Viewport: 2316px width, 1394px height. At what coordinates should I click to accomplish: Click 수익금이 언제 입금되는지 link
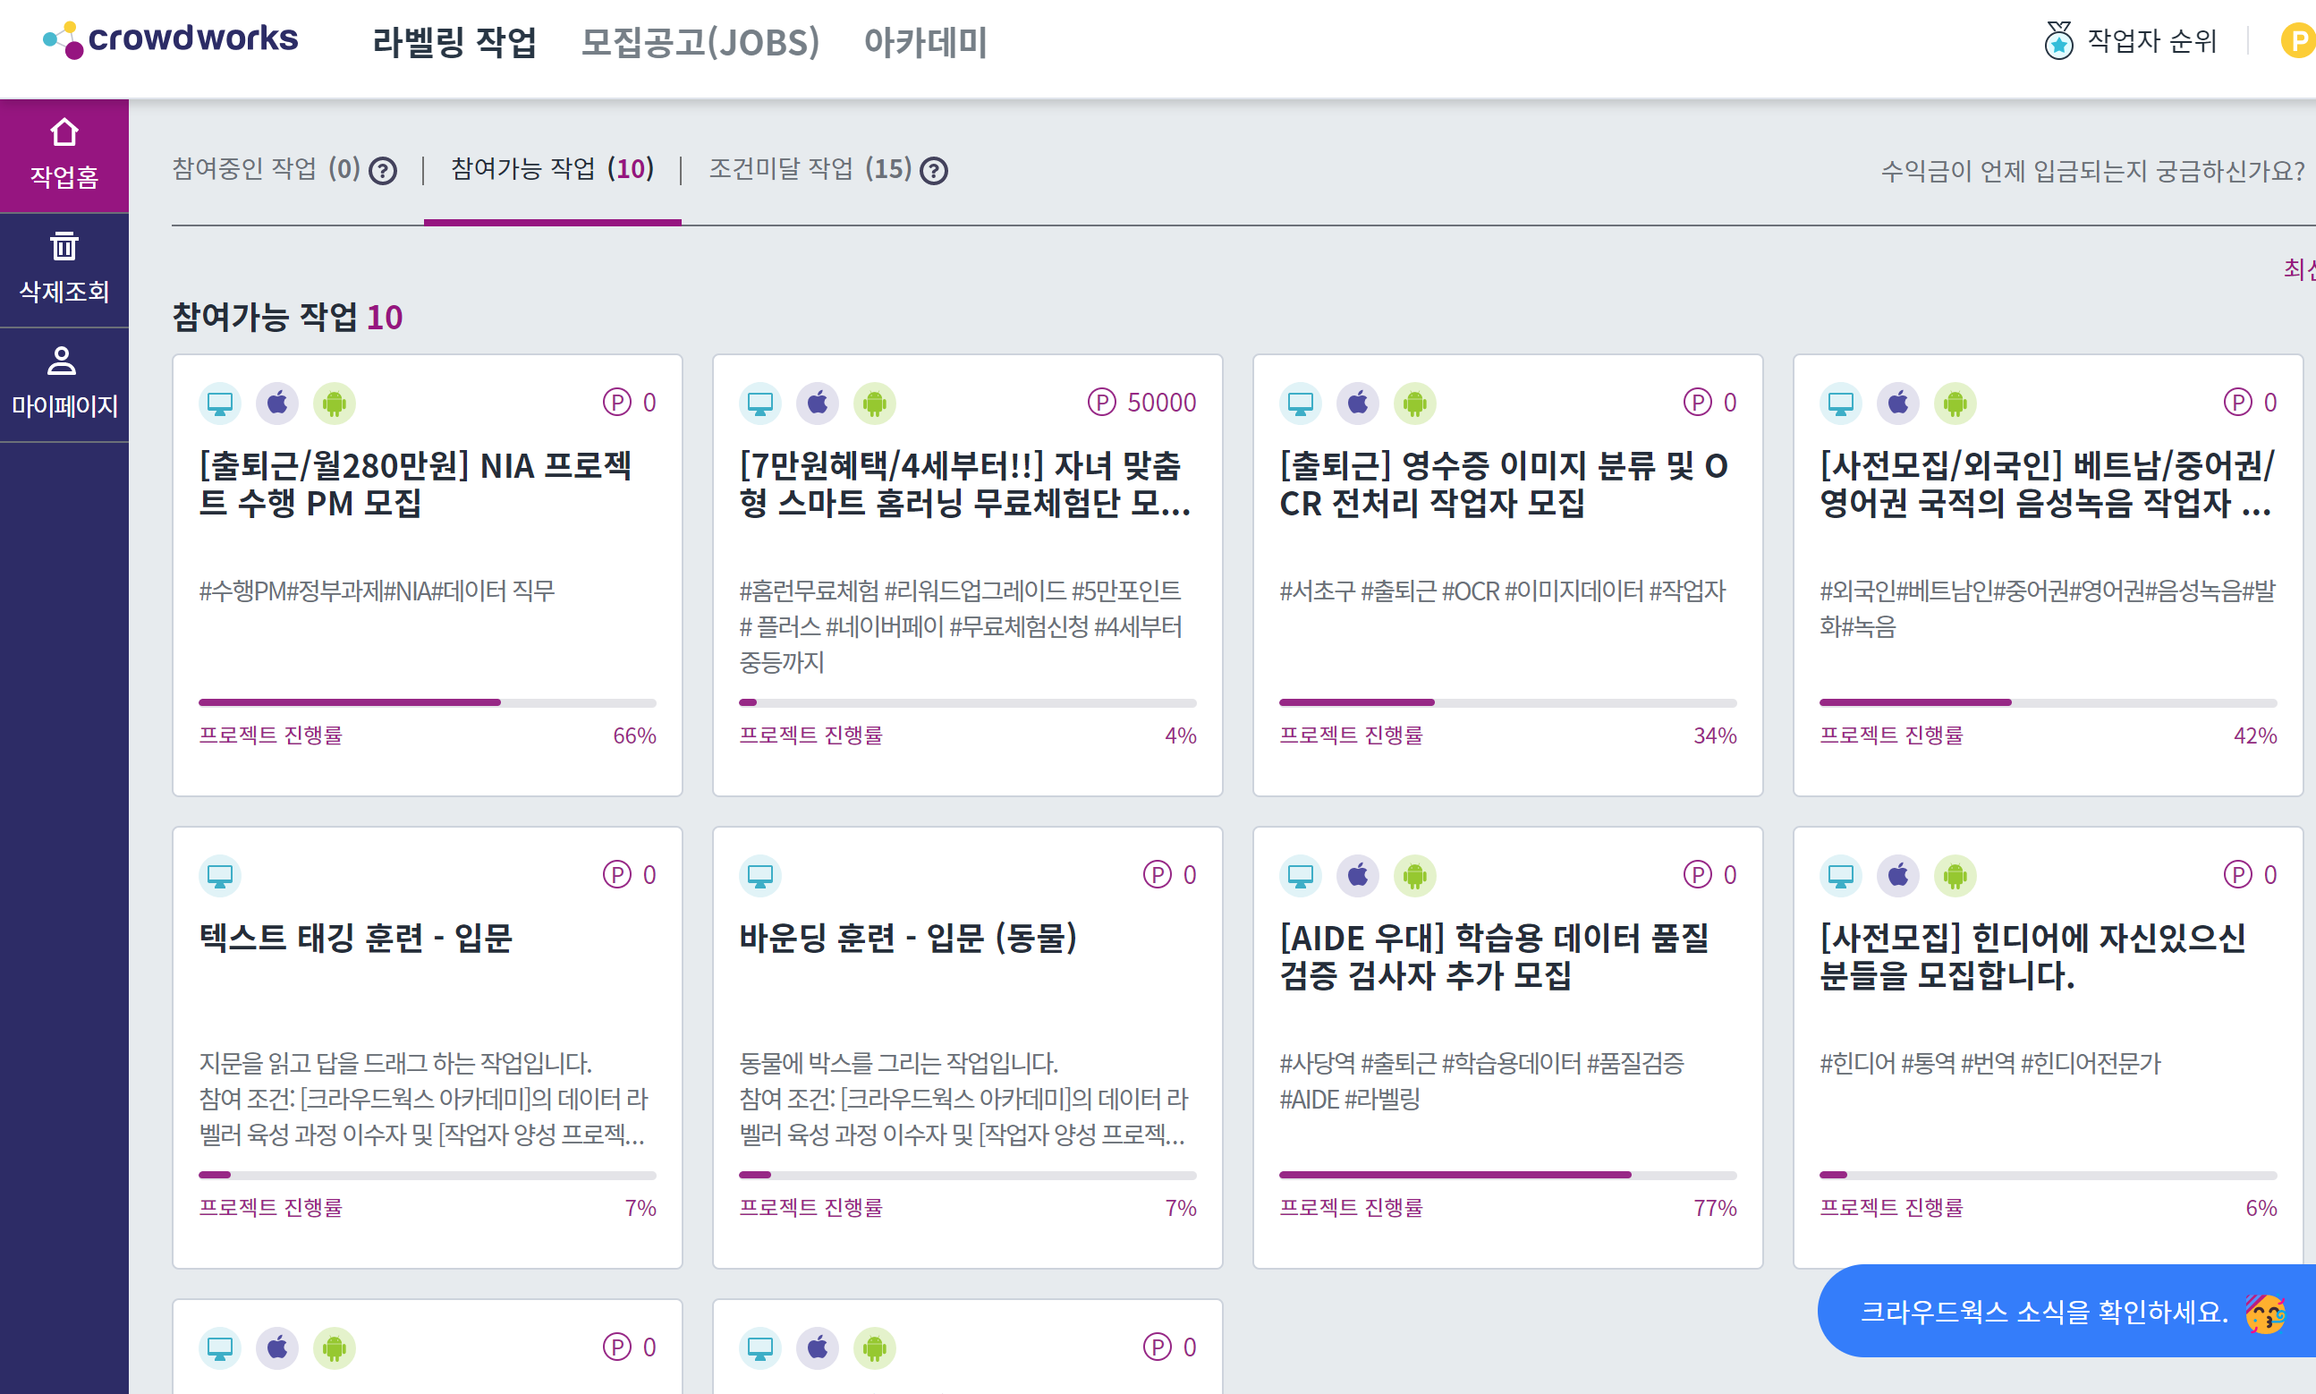coord(2091,171)
